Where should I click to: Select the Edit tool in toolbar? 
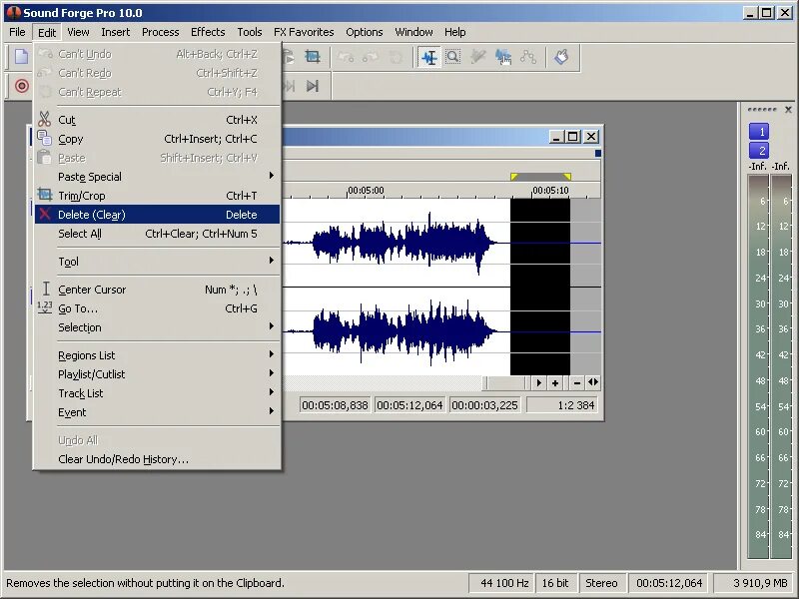pyautogui.click(x=429, y=57)
